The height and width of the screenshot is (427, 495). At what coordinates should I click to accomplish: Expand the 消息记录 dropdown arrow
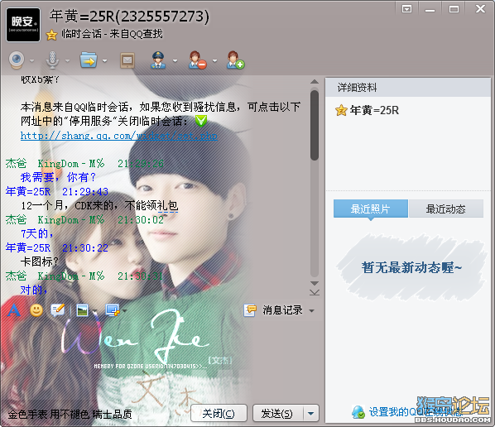pyautogui.click(x=311, y=311)
